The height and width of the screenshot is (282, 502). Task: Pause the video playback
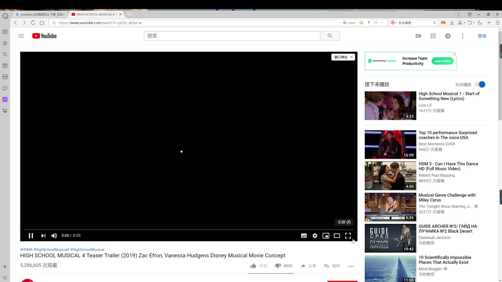(31, 235)
